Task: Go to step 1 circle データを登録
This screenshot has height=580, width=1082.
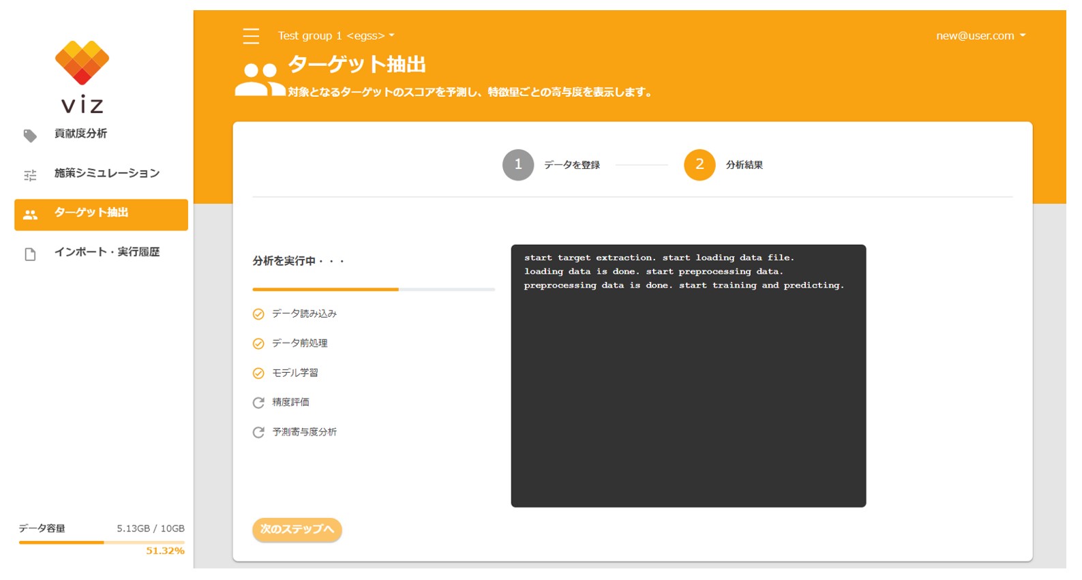Action: (518, 165)
